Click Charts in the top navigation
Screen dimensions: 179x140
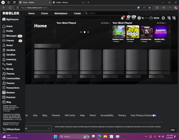click(x=44, y=13)
